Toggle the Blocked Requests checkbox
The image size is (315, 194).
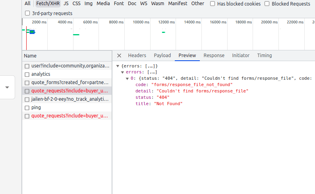[x=267, y=4]
